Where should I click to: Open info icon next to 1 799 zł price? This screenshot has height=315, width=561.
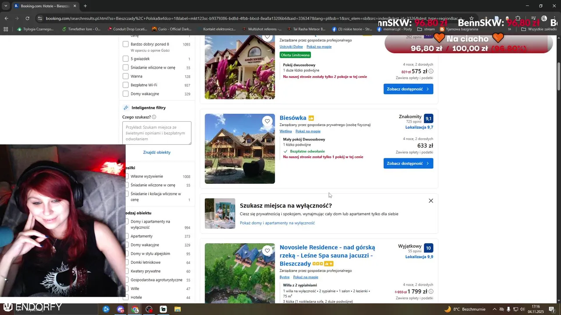tap(431, 291)
